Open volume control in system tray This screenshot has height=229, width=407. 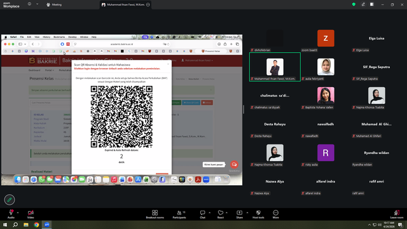tap(380, 225)
